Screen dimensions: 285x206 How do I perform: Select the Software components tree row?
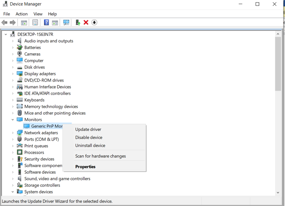coord(40,165)
